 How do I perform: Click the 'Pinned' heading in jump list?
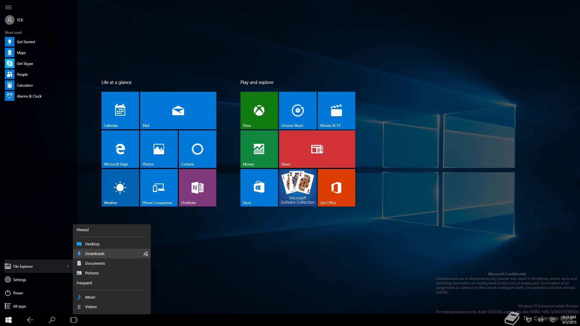click(x=83, y=230)
